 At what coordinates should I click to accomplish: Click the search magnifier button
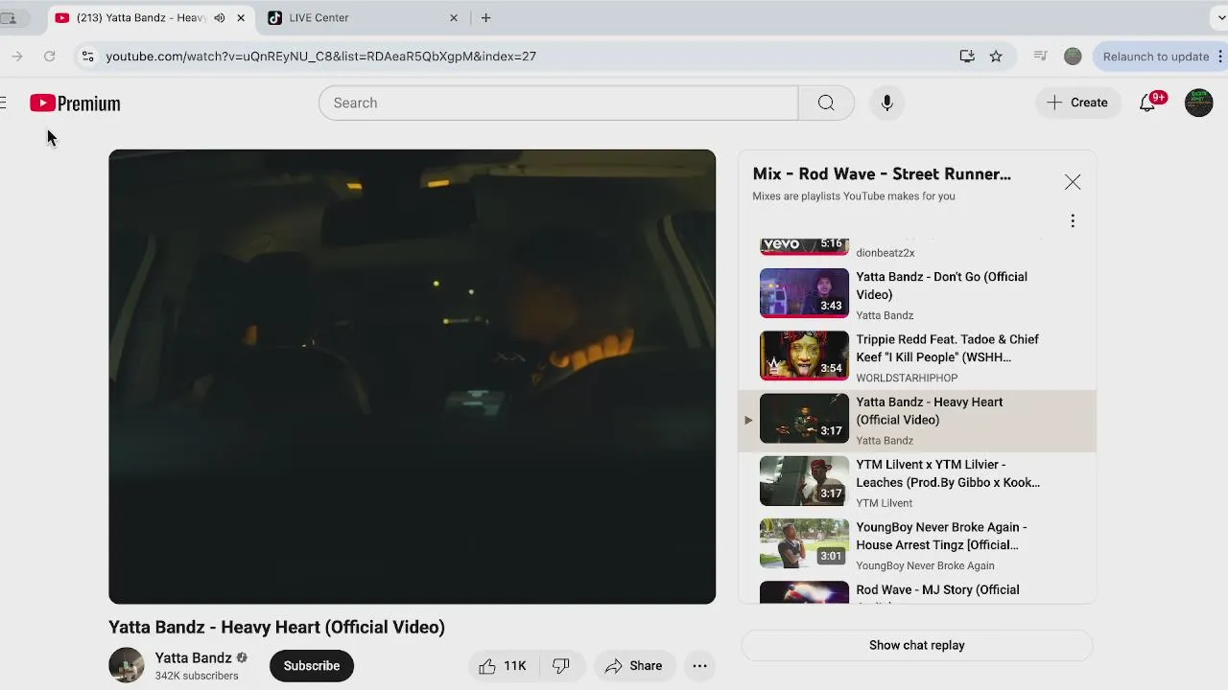pos(826,103)
